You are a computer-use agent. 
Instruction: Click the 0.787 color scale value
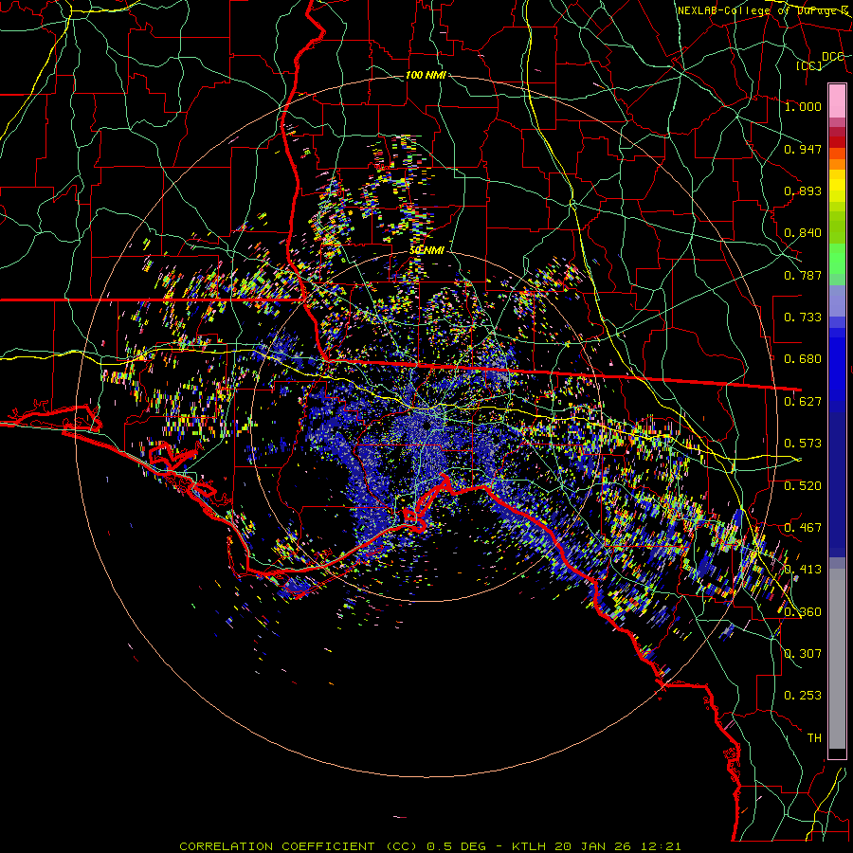[x=803, y=275]
